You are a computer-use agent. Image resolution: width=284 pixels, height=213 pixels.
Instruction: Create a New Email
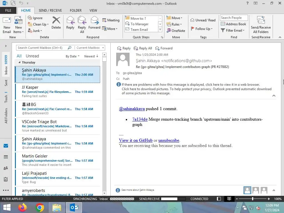click(7, 25)
